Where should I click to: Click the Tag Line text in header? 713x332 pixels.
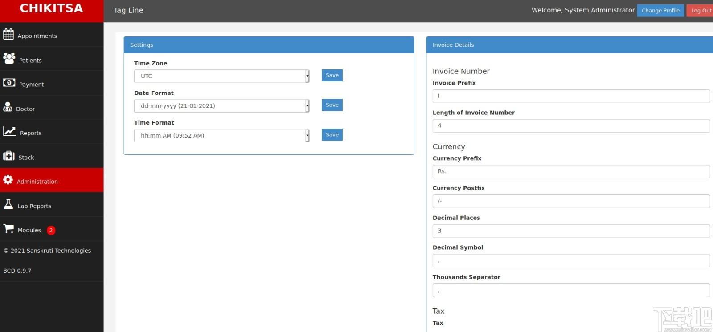128,10
